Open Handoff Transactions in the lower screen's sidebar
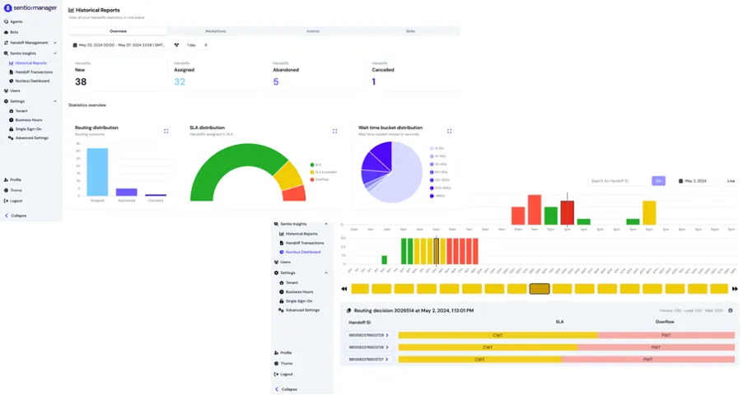The height and width of the screenshot is (395, 743). 301,243
